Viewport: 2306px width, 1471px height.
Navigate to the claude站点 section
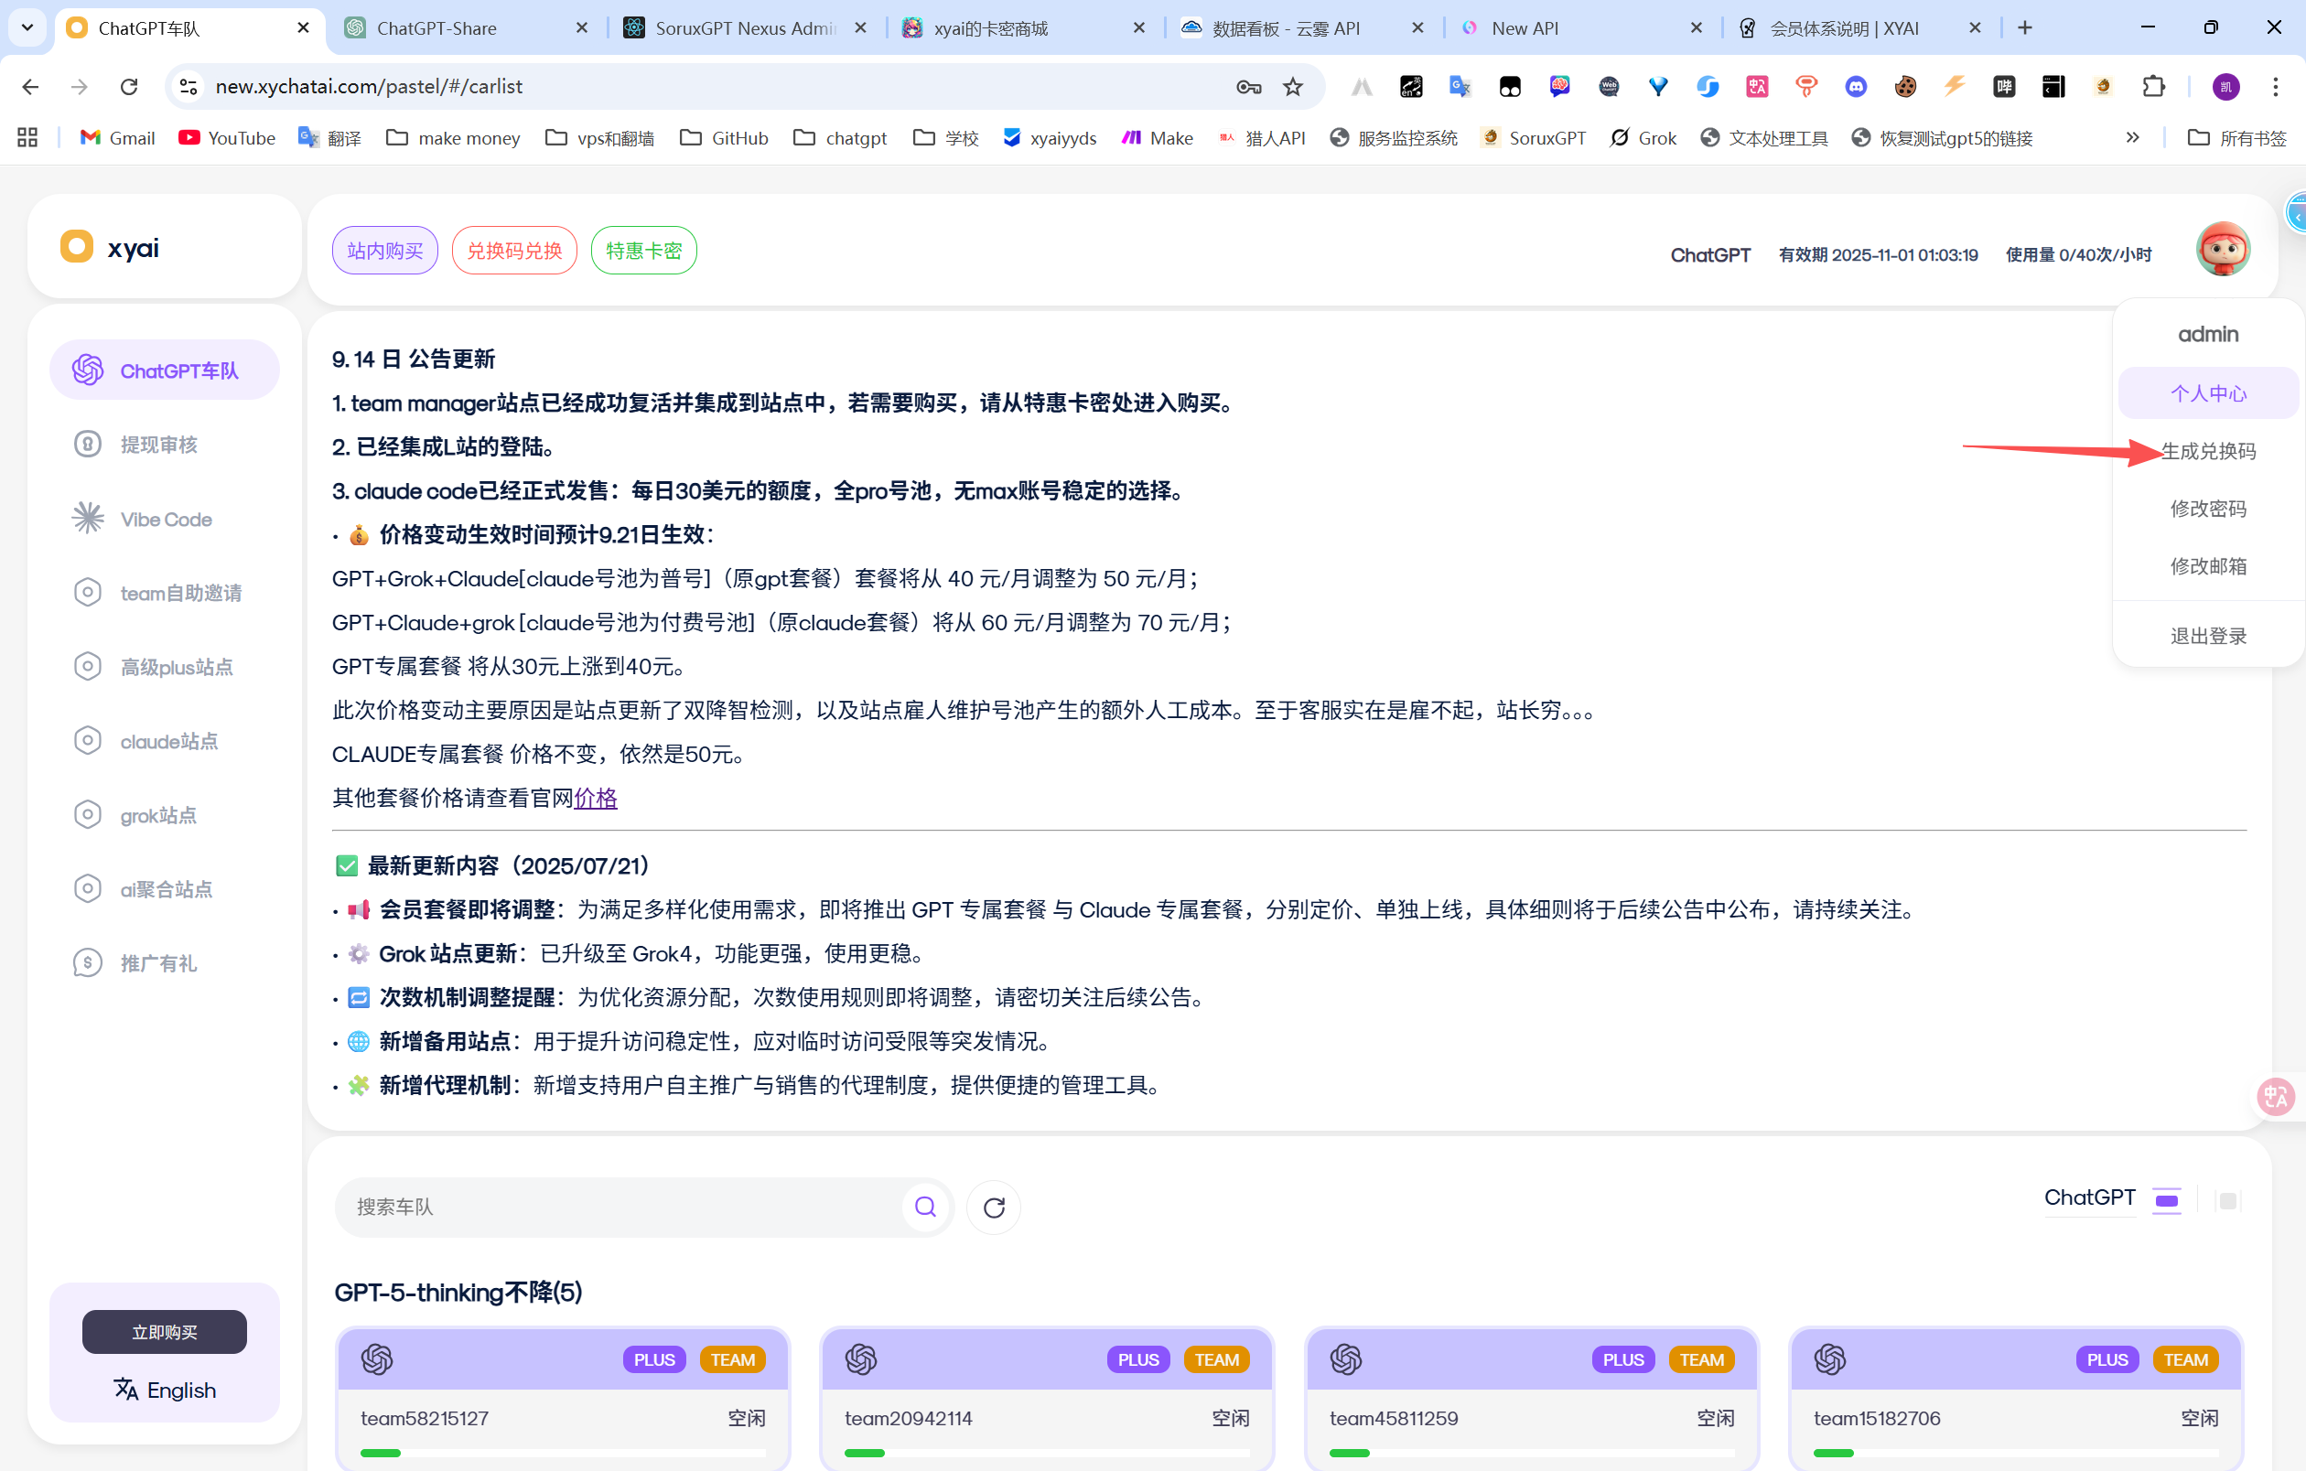tap(168, 740)
